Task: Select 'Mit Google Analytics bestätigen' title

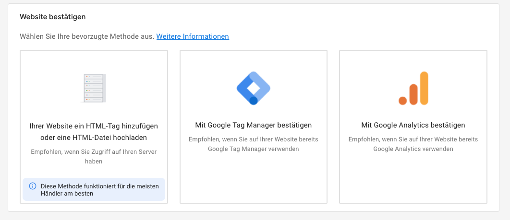Action: click(x=413, y=125)
